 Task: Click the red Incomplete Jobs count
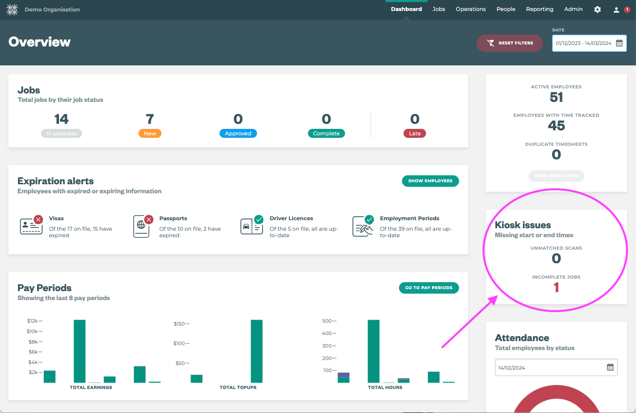(556, 288)
